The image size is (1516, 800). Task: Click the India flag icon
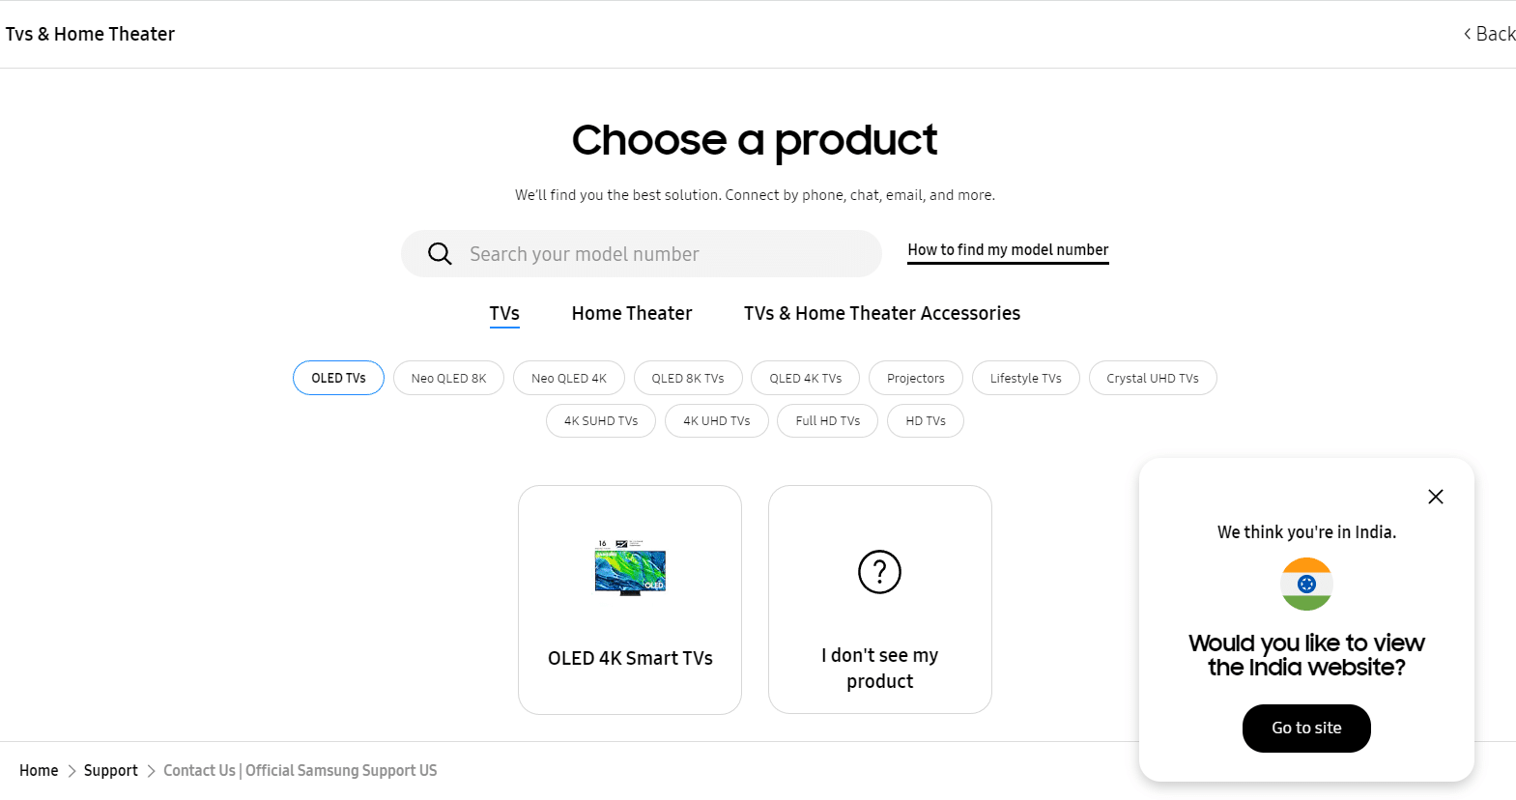1306,584
